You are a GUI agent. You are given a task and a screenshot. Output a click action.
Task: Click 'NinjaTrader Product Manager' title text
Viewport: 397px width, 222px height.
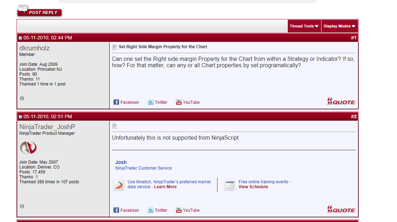click(x=47, y=133)
